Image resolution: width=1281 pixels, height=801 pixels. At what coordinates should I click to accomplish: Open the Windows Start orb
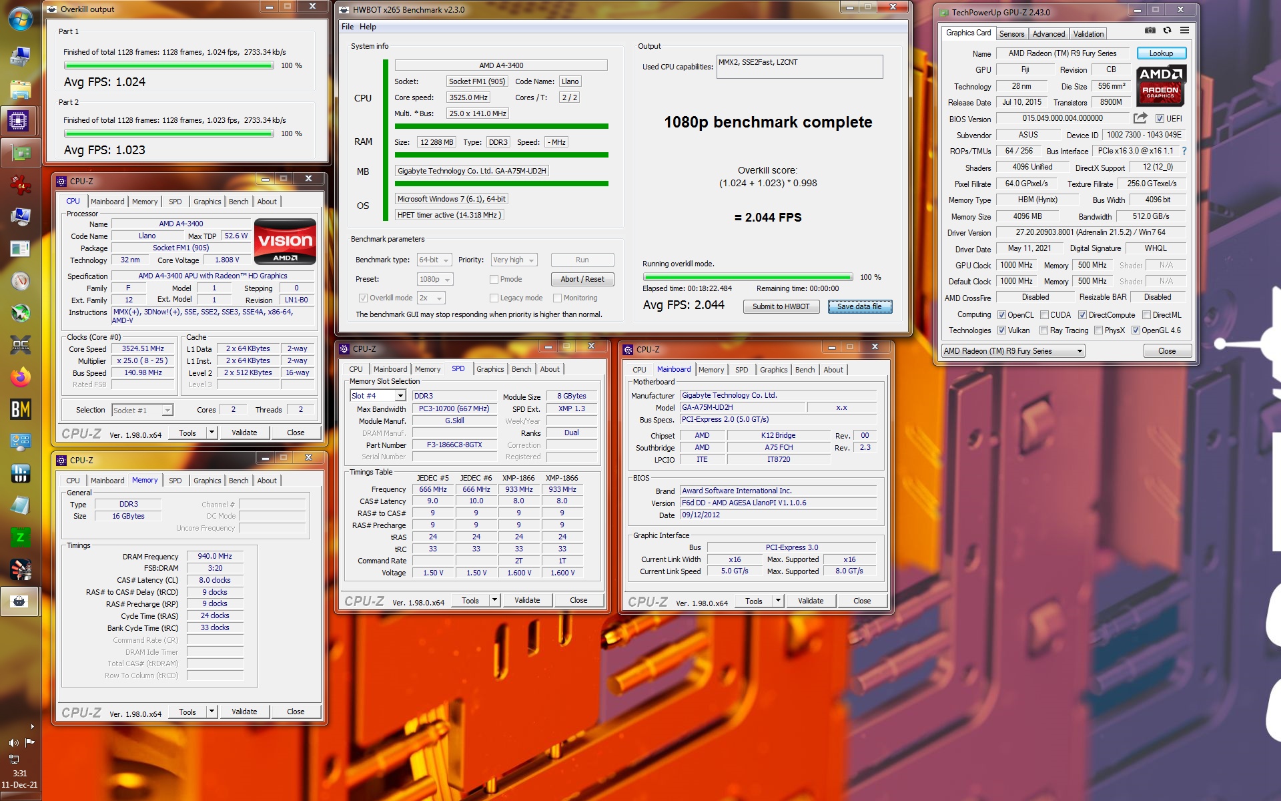pyautogui.click(x=20, y=19)
